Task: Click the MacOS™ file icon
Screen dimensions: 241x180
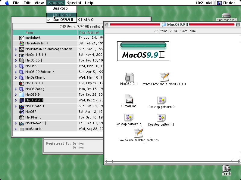Action: click(21, 112)
